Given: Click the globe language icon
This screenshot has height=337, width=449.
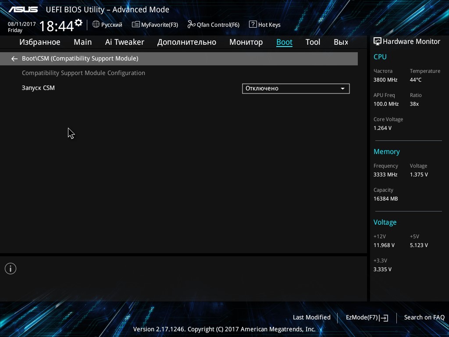Looking at the screenshot, I should click(96, 25).
